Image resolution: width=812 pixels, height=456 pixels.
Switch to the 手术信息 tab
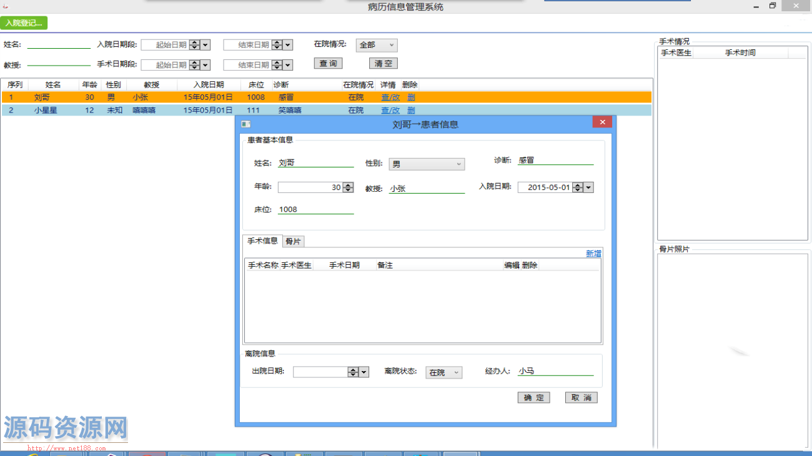pyautogui.click(x=262, y=240)
